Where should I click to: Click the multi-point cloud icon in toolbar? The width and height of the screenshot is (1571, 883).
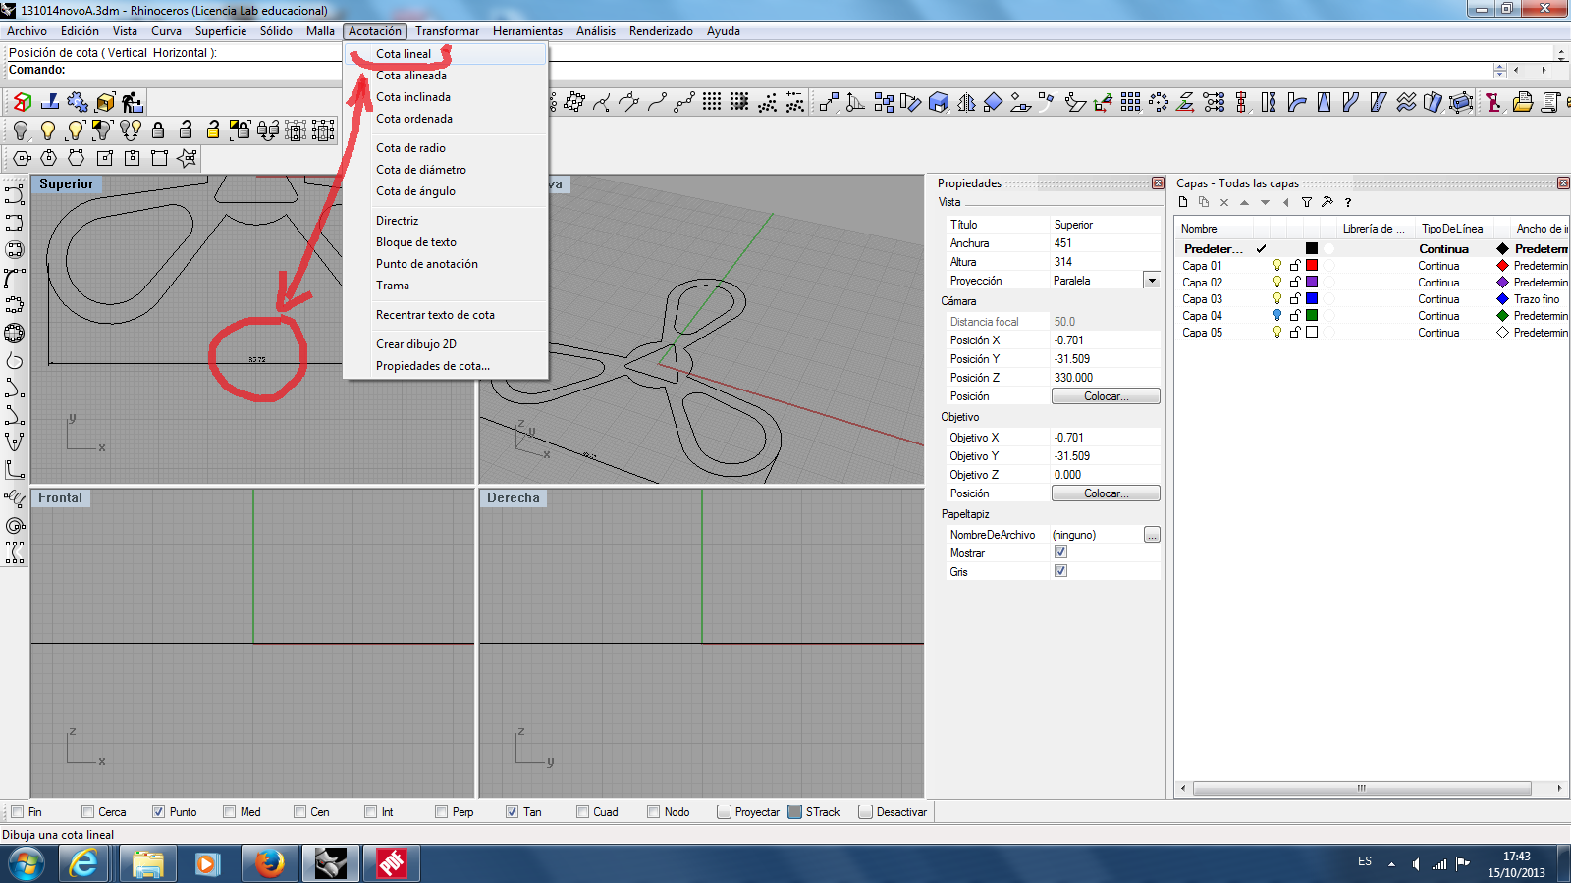767,102
